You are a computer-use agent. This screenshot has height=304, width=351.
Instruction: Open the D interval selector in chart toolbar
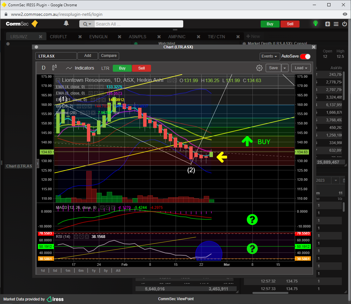point(44,68)
